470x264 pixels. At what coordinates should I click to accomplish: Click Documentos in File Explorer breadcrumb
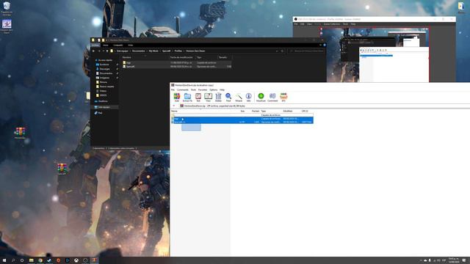point(139,51)
